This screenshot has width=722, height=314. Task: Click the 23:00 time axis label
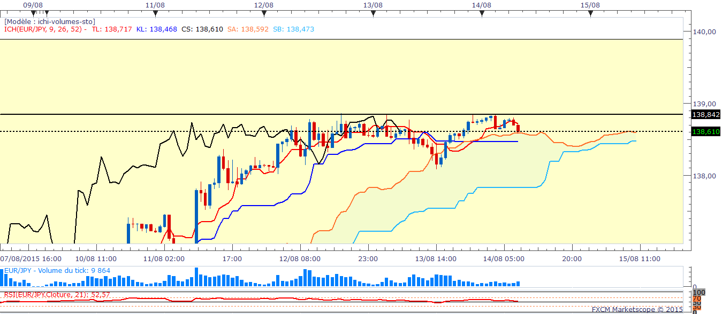tap(368, 258)
